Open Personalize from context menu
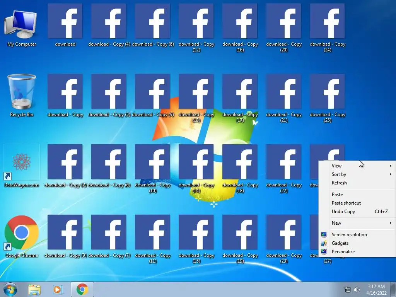Image resolution: width=396 pixels, height=297 pixels. click(357, 252)
